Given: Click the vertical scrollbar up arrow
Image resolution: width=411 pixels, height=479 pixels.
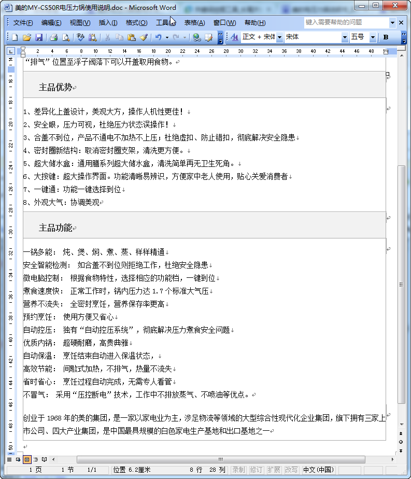Looking at the screenshot, I should pyautogui.click(x=402, y=55).
